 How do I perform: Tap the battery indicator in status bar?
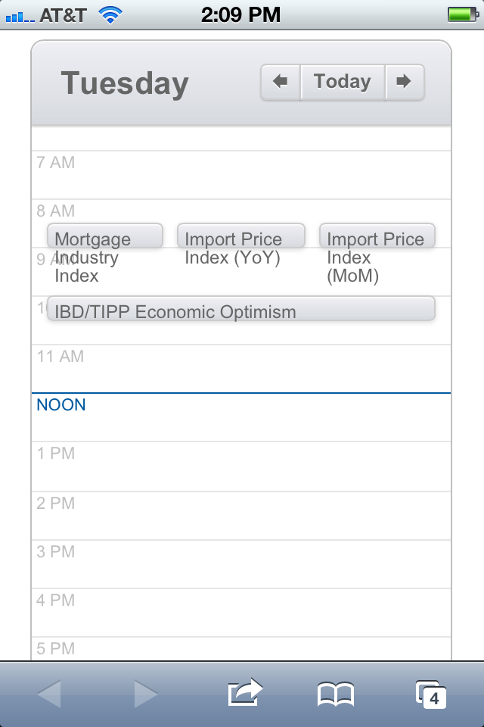click(463, 14)
